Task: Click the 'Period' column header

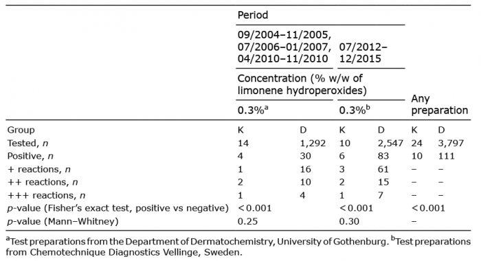Action: [253, 15]
